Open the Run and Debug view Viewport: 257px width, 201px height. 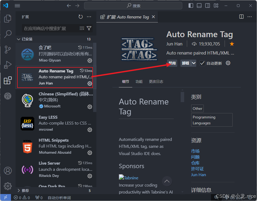[7, 65]
